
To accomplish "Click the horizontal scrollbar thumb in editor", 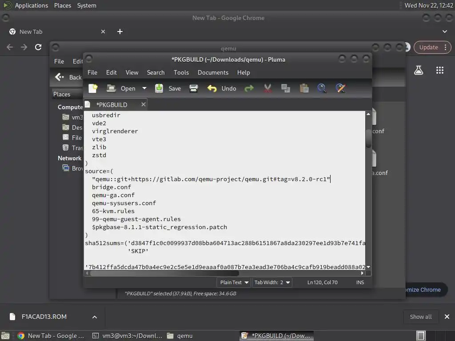I will point(164,273).
